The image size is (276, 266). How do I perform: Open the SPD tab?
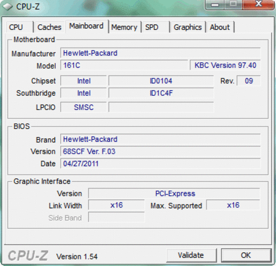152,27
